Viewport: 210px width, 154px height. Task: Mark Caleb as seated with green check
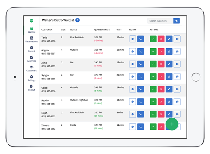pyautogui.click(x=153, y=89)
